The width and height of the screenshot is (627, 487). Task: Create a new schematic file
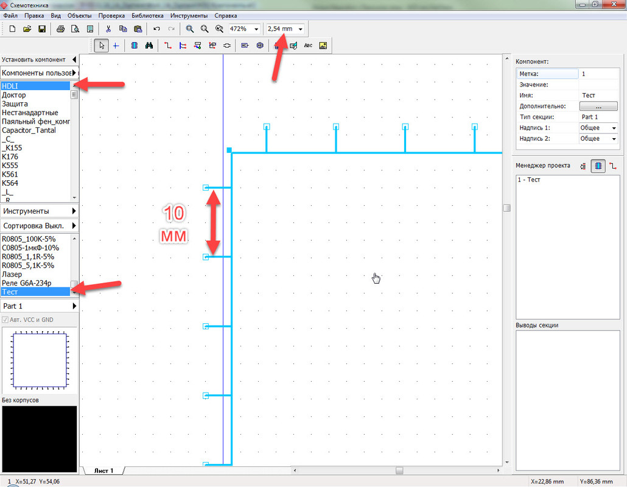coord(12,29)
